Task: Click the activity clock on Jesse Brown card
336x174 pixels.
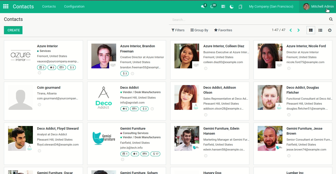Action: click(289, 156)
